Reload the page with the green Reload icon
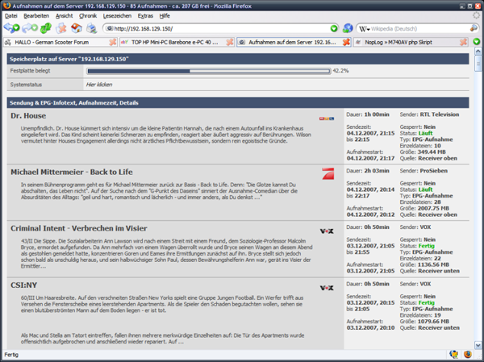This screenshot has width=484, height=362. [46, 28]
